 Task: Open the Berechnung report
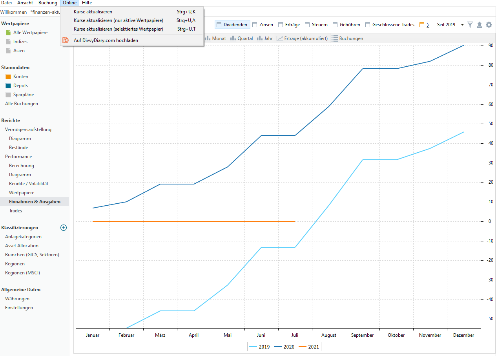[22, 166]
